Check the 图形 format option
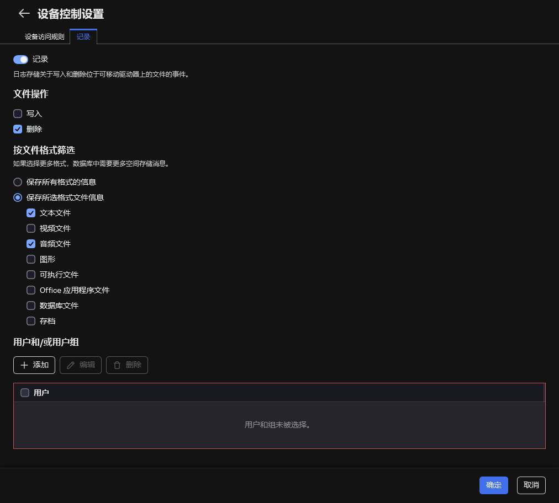The image size is (559, 503). [30, 259]
